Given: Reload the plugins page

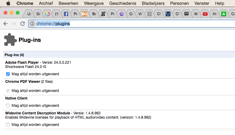Looking at the screenshot, I should [23, 24].
